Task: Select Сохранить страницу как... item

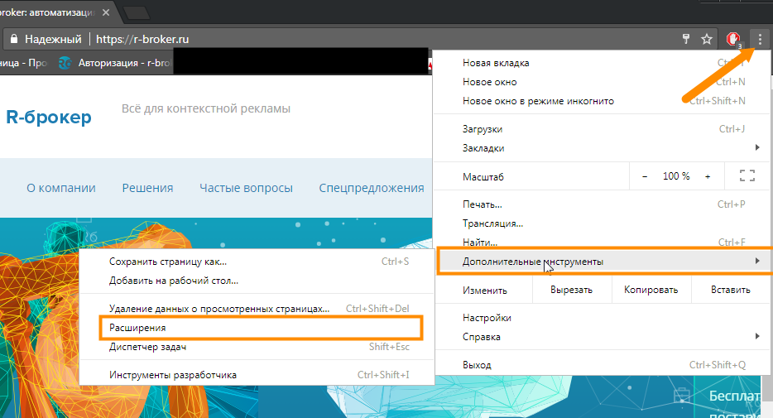Action: (x=257, y=262)
